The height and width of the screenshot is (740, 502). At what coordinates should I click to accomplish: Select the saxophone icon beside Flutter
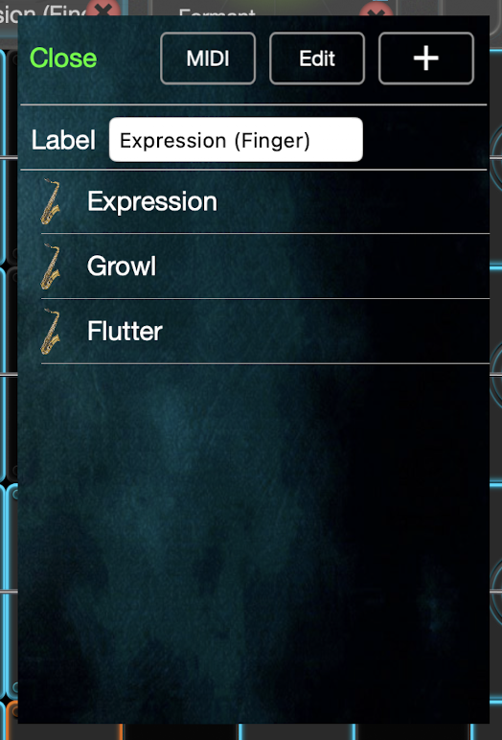pyautogui.click(x=50, y=332)
